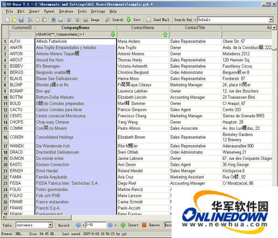Select the Yang Wang contact cell

click(x=143, y=122)
